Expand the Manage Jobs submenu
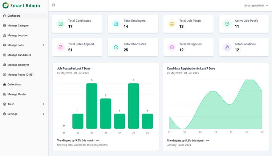The height and width of the screenshot is (156, 272). pos(44,45)
